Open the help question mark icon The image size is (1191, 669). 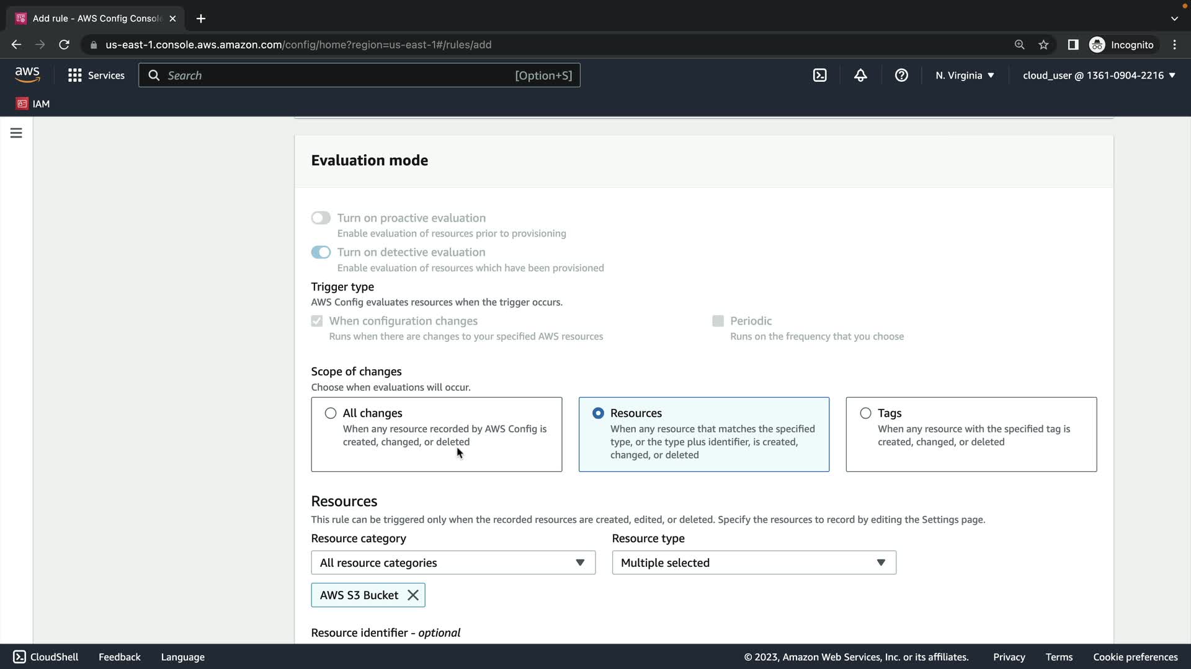click(x=901, y=76)
